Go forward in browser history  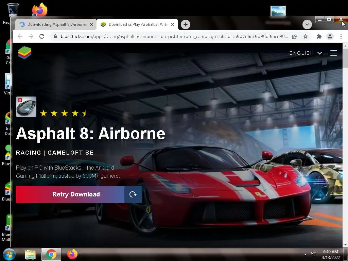(x=31, y=36)
